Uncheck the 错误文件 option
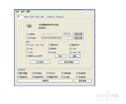 coord(70,45)
